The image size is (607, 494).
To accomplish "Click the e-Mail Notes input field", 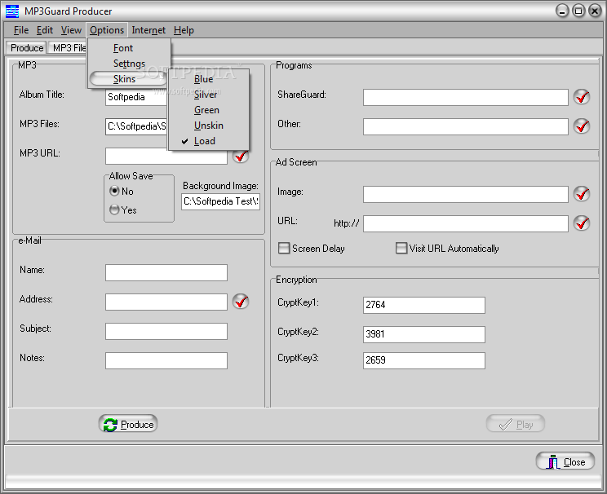I will click(x=166, y=360).
